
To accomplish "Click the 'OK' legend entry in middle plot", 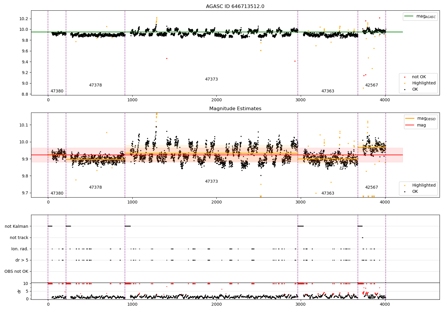I will (x=411, y=192).
